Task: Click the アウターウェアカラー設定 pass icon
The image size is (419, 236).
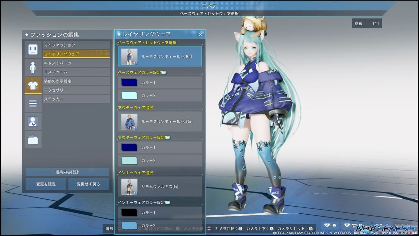Action: click(168, 138)
